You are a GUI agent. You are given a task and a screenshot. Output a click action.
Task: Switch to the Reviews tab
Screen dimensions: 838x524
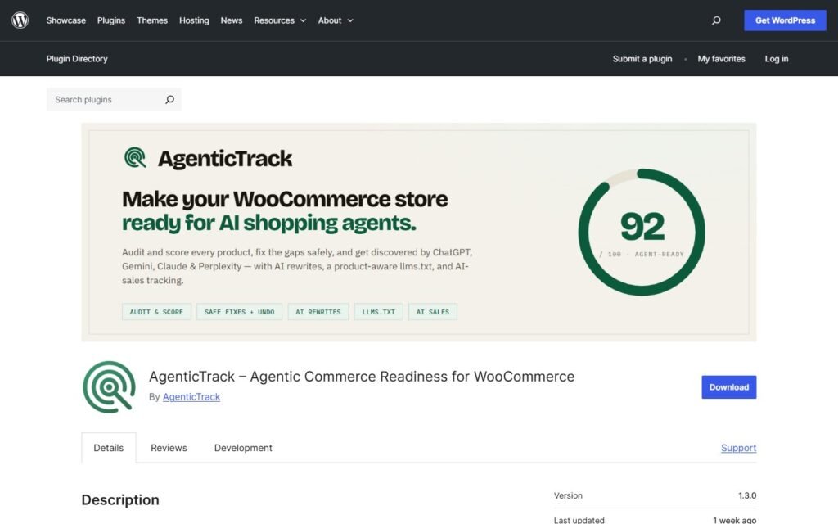[169, 448]
